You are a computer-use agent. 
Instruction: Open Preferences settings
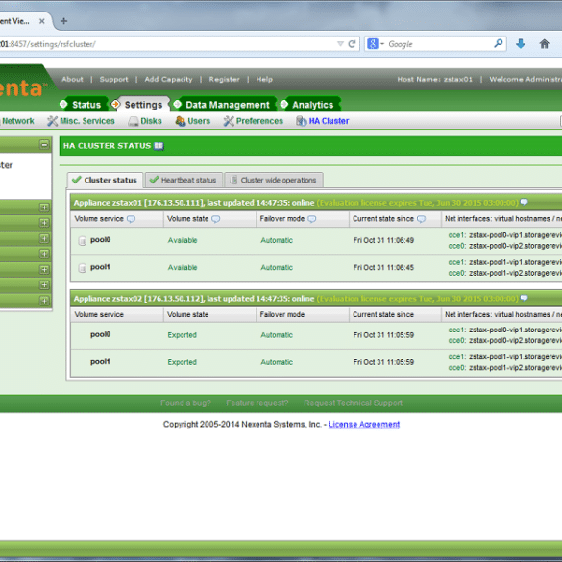pos(254,121)
